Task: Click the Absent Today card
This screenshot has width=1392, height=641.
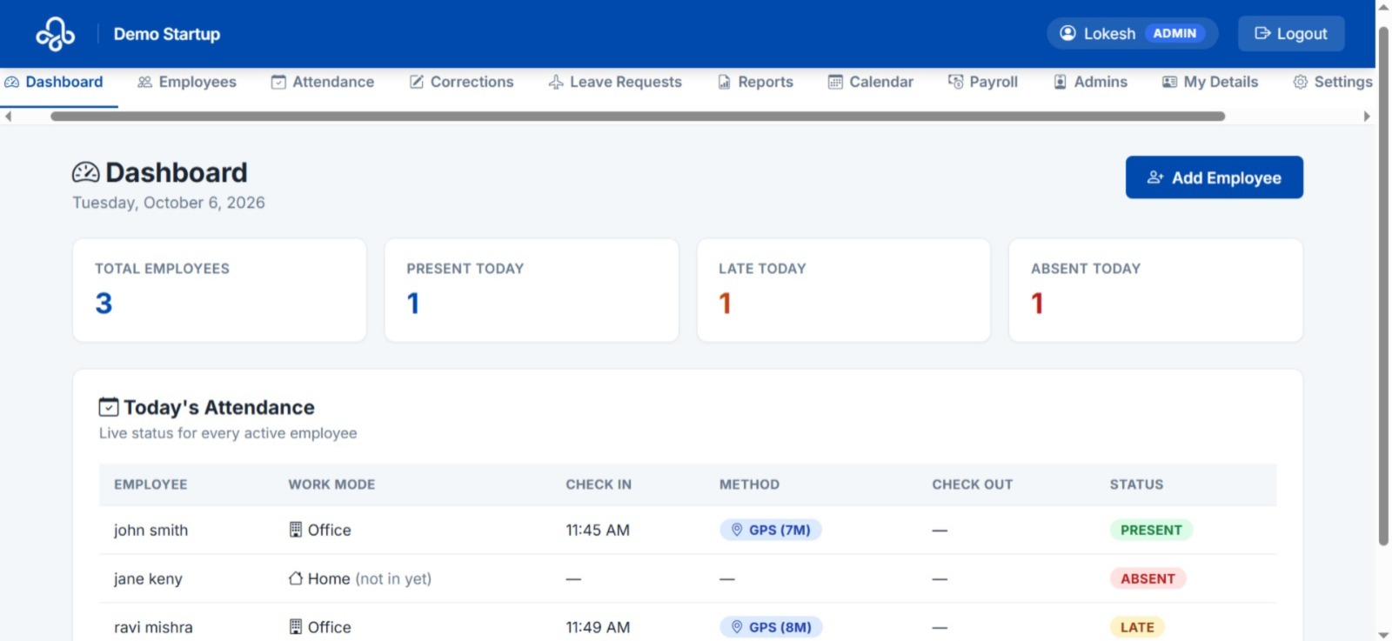Action: pyautogui.click(x=1155, y=290)
